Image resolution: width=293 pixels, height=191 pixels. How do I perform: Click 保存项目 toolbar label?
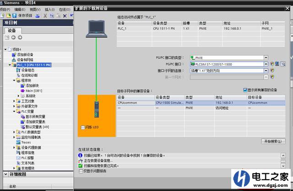tap(25, 16)
